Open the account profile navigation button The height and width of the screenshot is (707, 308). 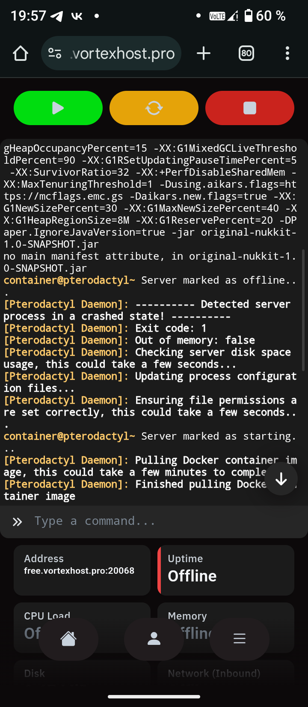point(154,639)
